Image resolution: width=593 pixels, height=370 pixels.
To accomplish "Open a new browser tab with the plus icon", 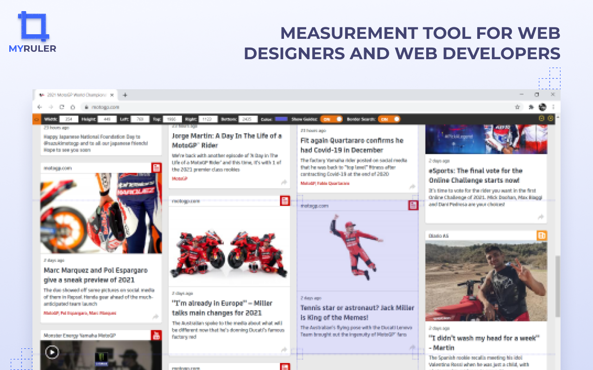I will coord(125,95).
